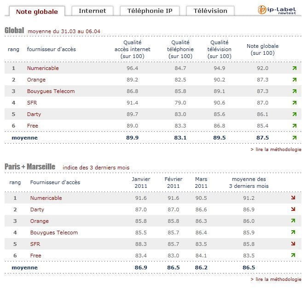
Task: Switch to the Internet tab
Action: coord(92,11)
